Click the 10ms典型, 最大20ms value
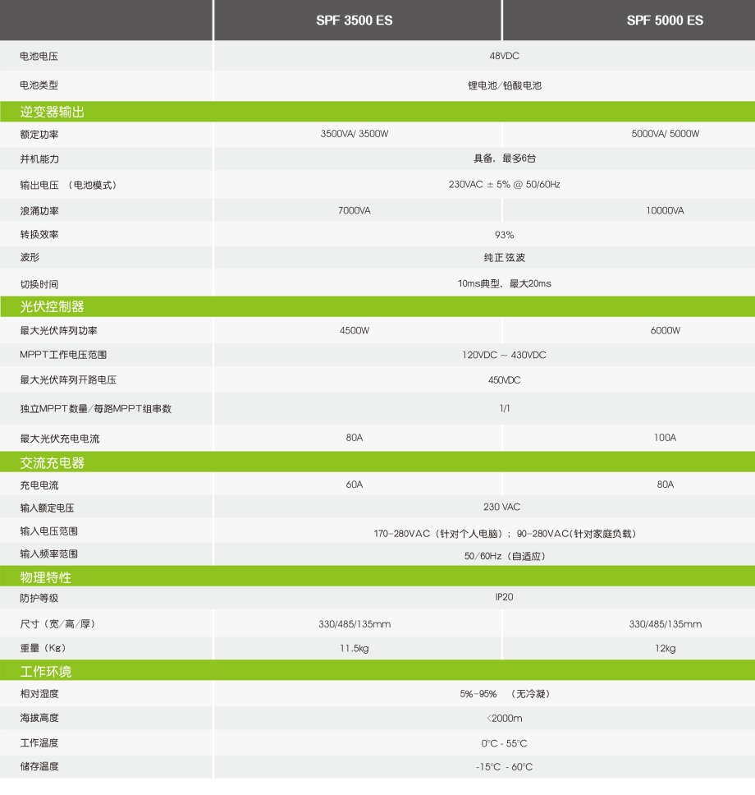 click(504, 283)
